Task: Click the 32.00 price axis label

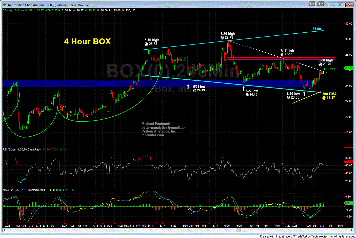Action: pos(349,24)
